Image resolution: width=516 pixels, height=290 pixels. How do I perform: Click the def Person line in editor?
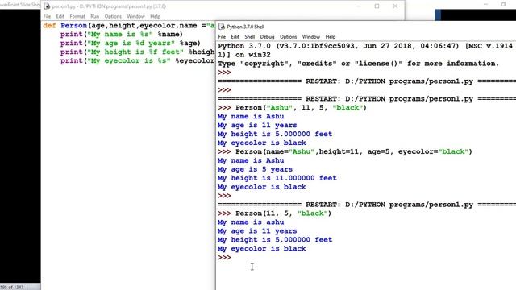tap(129, 26)
